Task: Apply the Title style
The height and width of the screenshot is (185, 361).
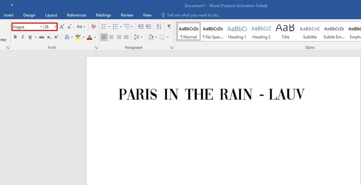Action: click(285, 31)
